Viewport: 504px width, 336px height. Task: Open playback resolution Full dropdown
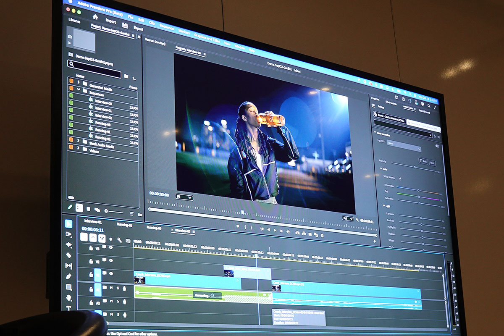pyautogui.click(x=348, y=218)
